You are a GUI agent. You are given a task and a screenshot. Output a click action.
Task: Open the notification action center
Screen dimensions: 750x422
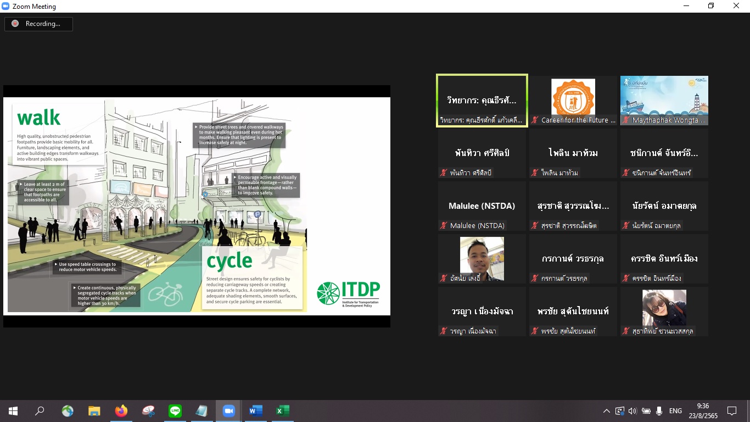732,411
